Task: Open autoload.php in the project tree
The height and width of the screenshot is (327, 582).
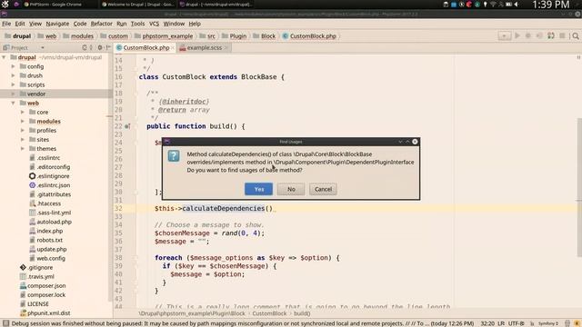Action: click(54, 222)
